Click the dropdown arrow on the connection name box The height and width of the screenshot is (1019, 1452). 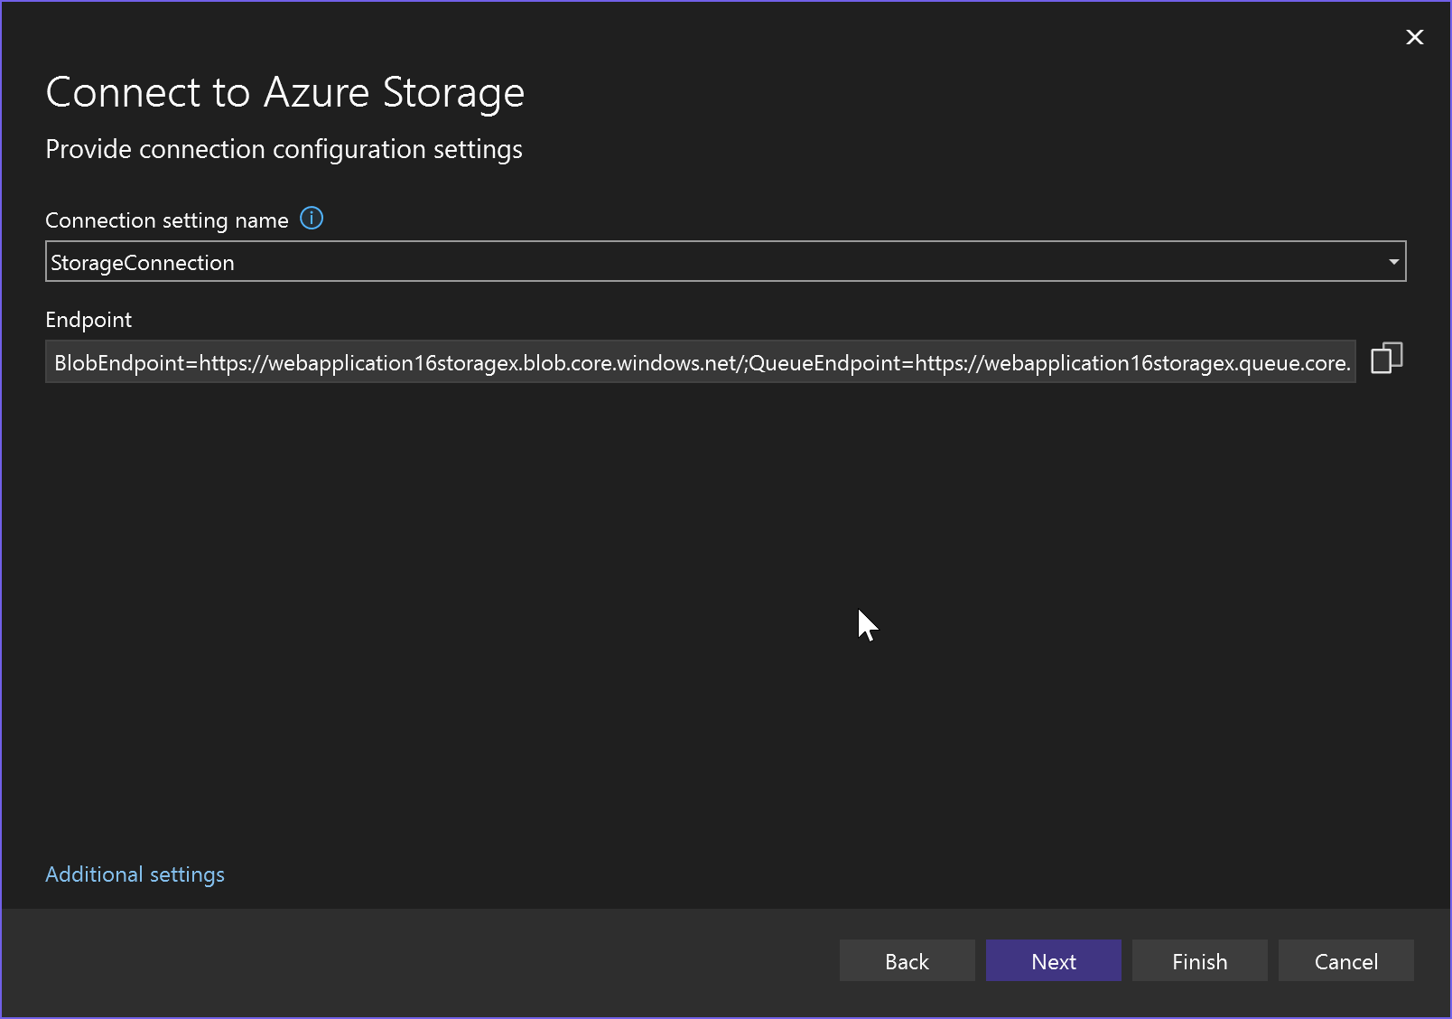point(1392,261)
